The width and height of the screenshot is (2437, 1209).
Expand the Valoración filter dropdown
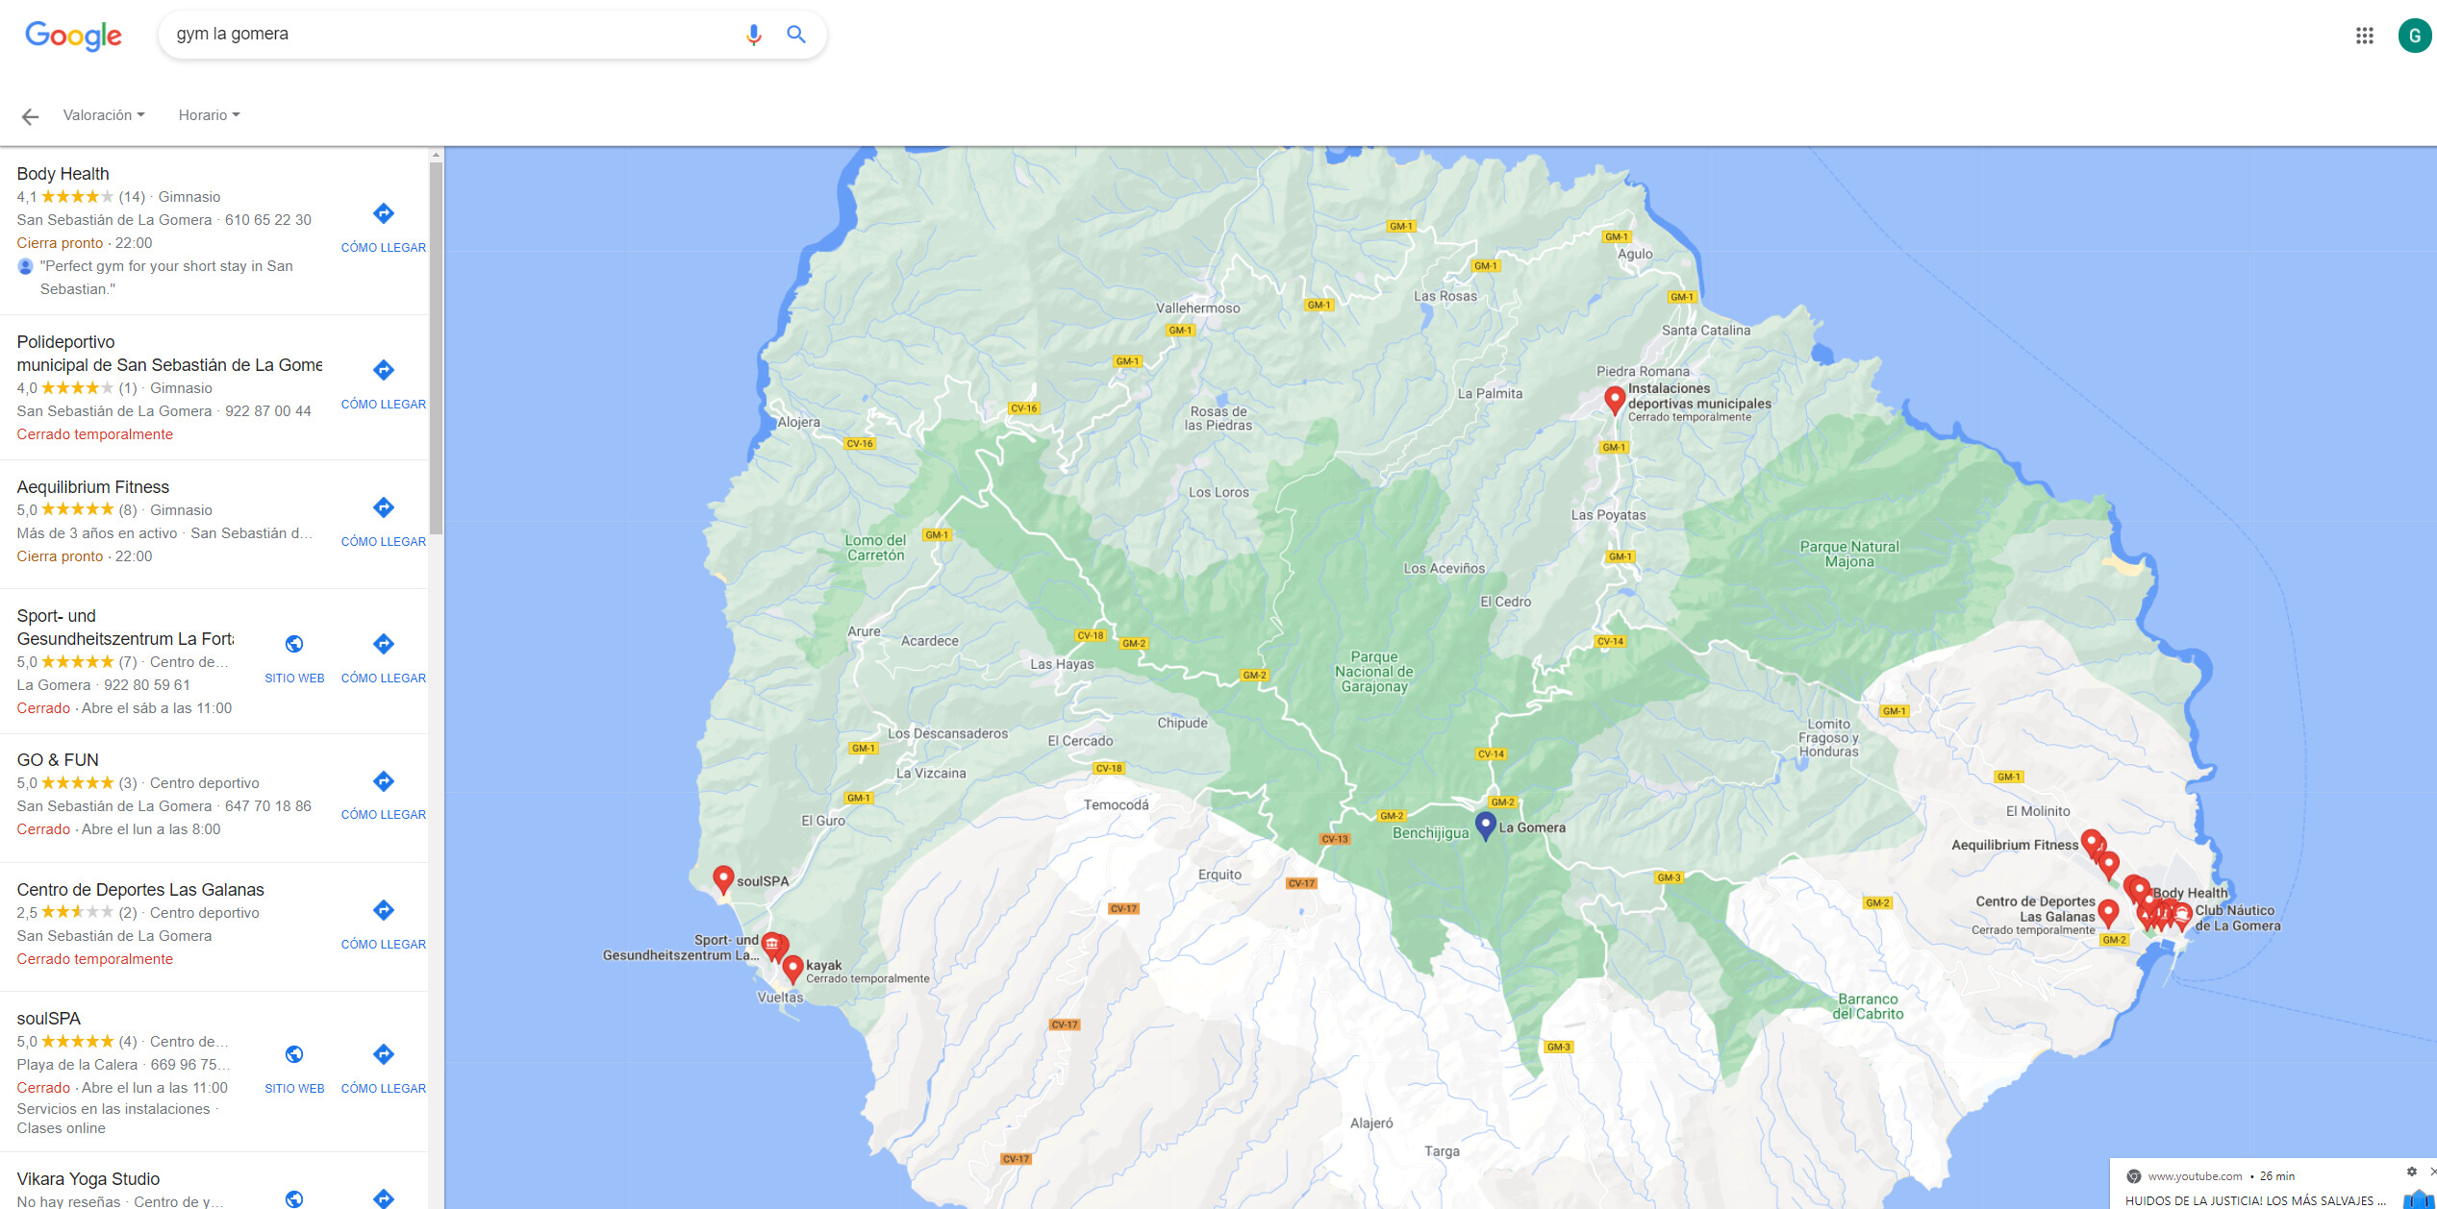click(x=104, y=115)
